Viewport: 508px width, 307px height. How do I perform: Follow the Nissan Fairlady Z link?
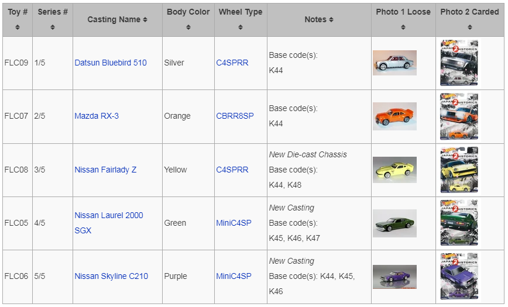click(x=105, y=170)
